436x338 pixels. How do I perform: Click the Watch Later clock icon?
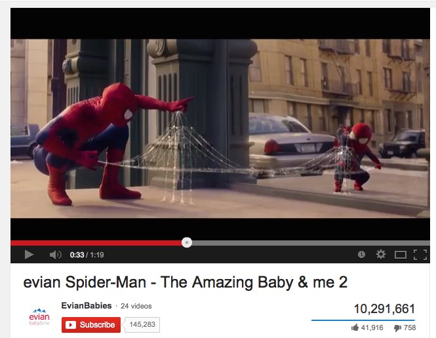point(361,254)
